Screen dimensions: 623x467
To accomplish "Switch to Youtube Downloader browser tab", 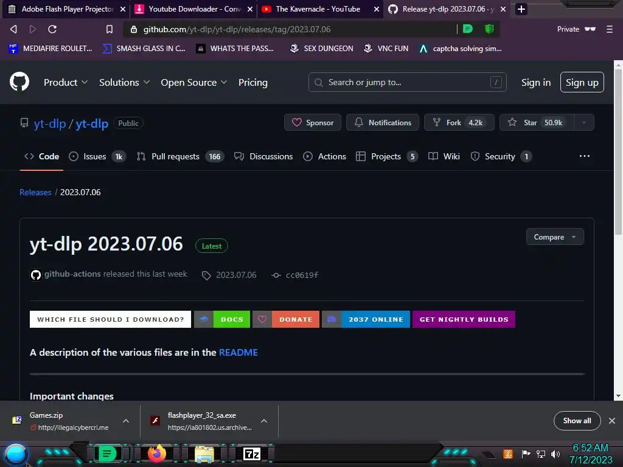I will (x=193, y=9).
